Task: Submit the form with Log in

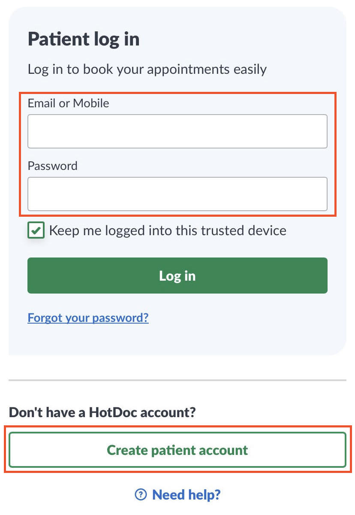Action: tap(177, 276)
